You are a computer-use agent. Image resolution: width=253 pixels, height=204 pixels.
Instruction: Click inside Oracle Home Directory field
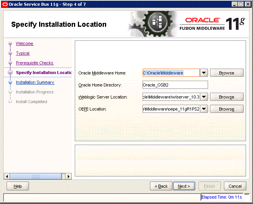pos(175,85)
